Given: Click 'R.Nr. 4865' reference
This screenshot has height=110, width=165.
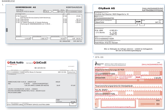Looking at the screenshot, I should coord(99,31).
